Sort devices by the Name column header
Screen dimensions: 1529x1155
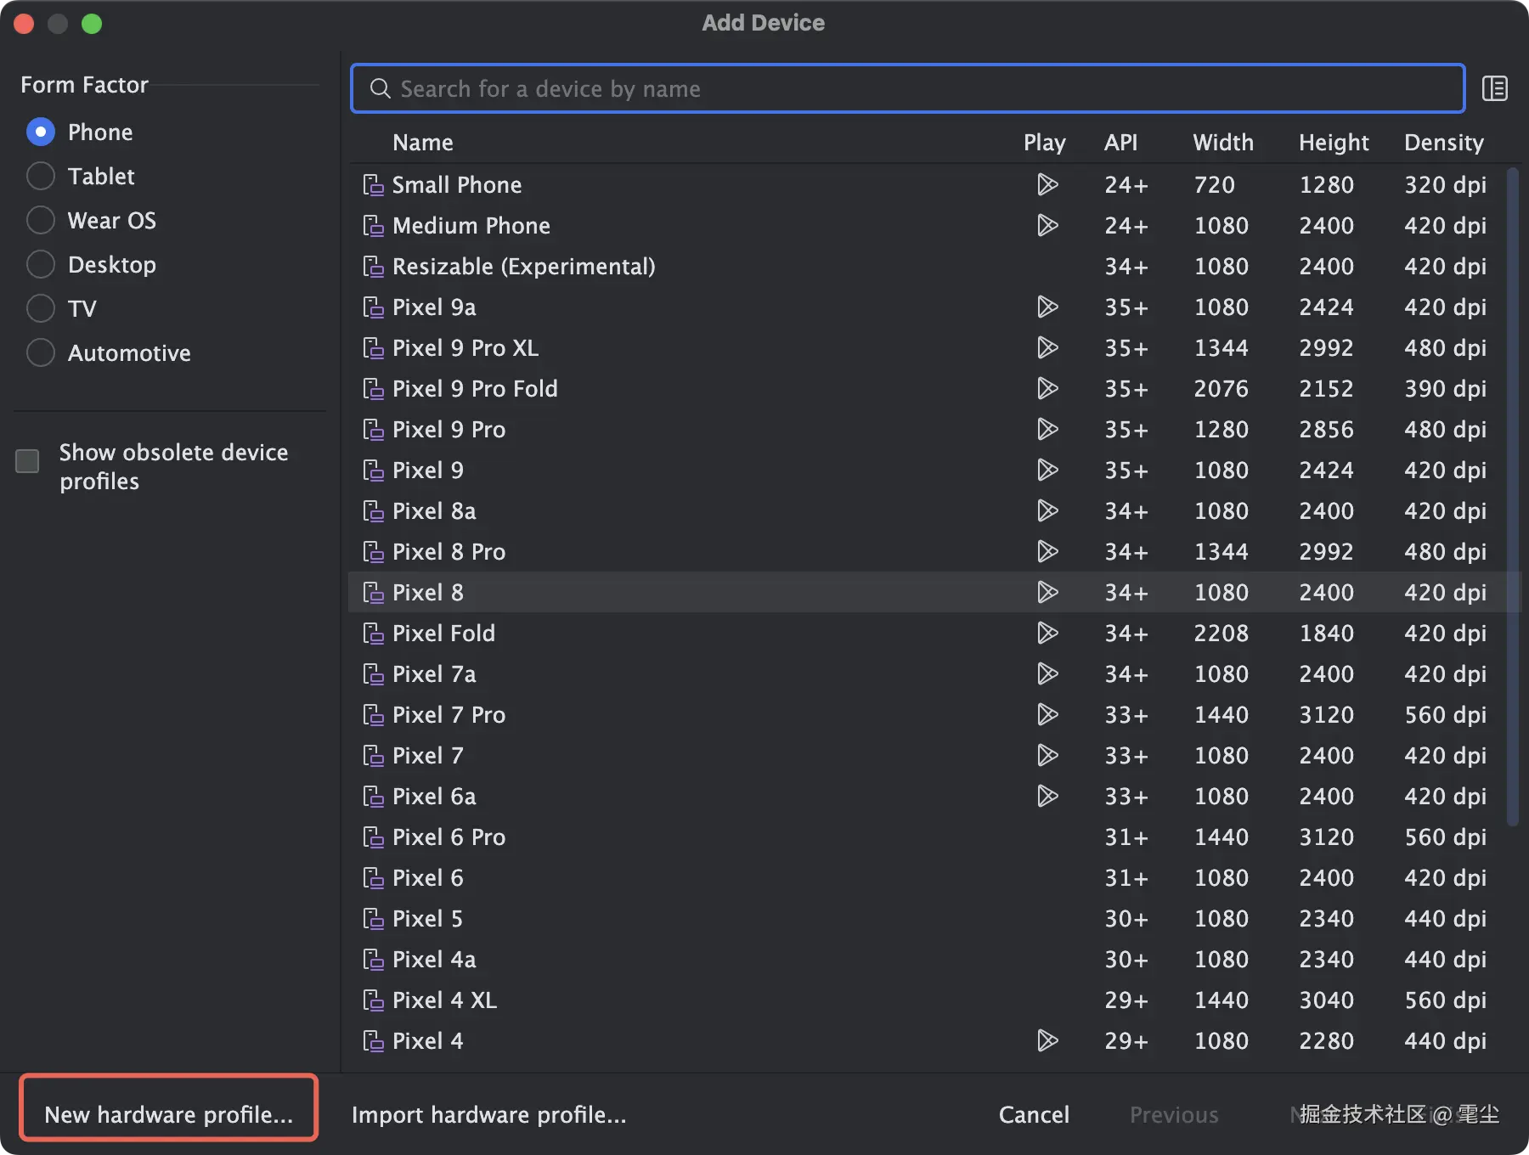pos(422,143)
